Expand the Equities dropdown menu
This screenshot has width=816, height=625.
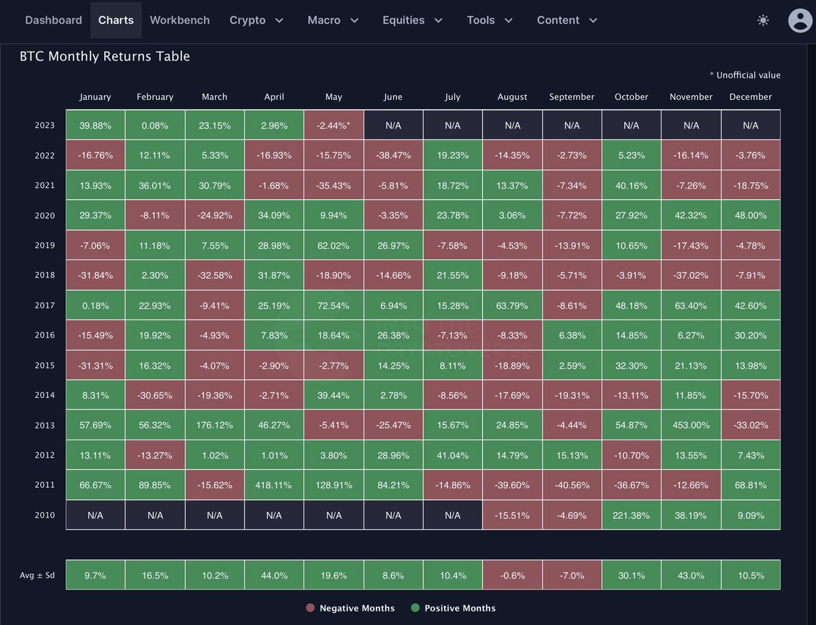(x=413, y=20)
